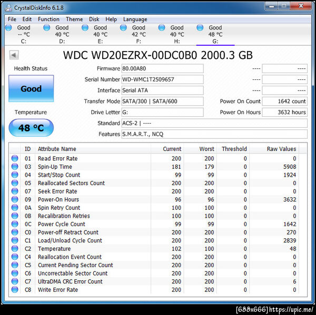Open the Theme menu
The image size is (316, 315).
tap(74, 19)
